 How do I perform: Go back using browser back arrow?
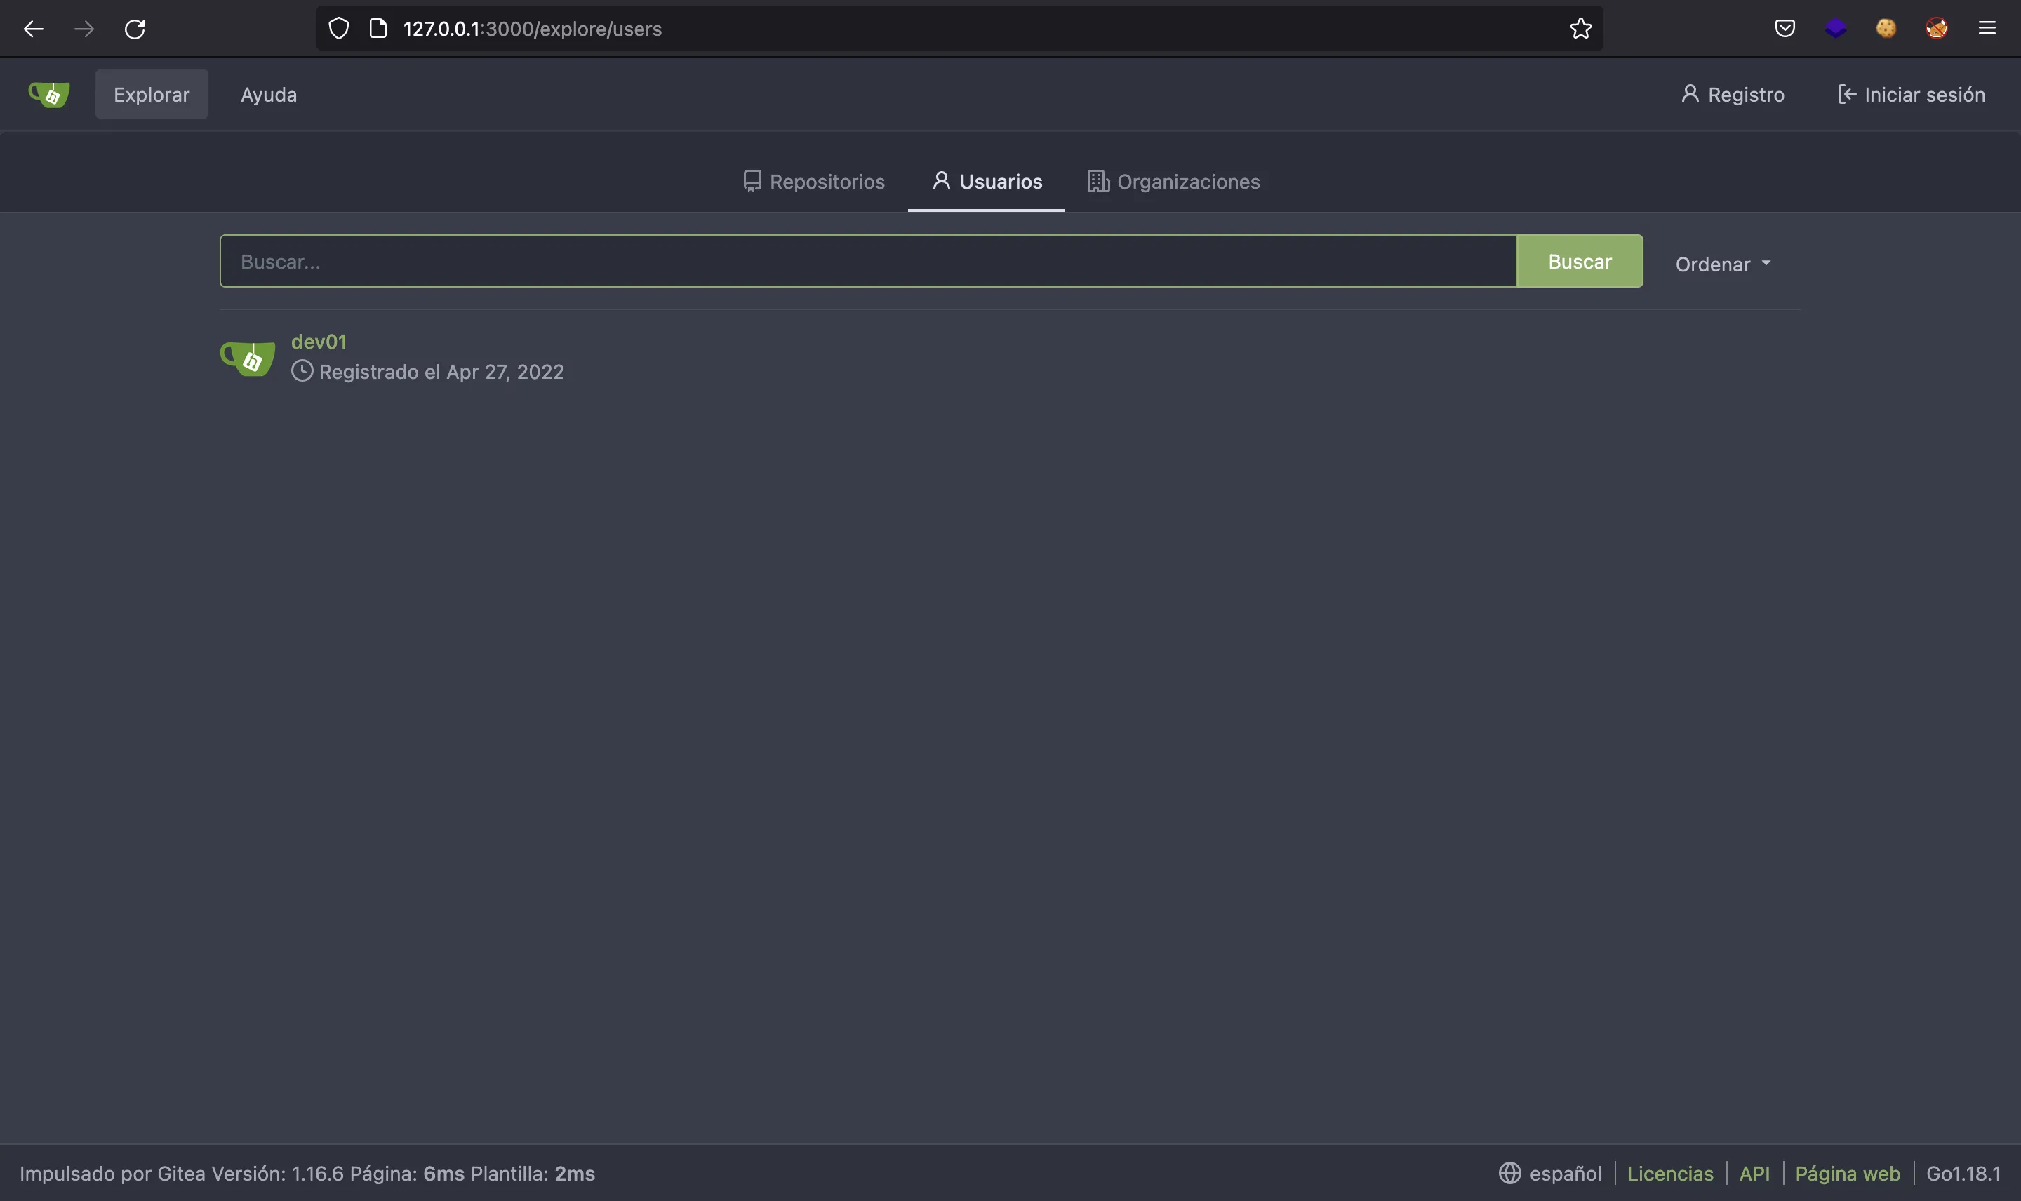point(33,29)
